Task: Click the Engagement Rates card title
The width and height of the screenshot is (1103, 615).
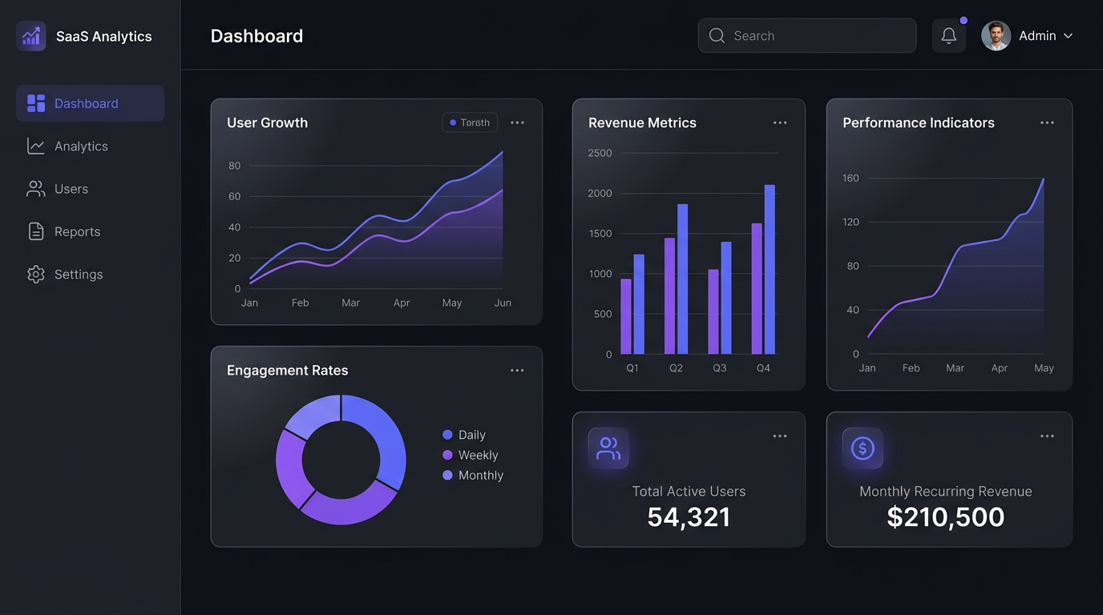Action: 287,370
